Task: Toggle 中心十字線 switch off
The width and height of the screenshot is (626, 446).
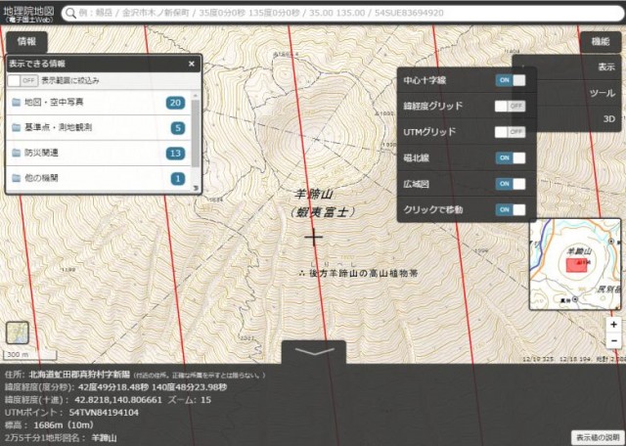Action: pyautogui.click(x=511, y=80)
